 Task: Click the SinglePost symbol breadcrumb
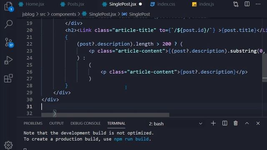tap(139, 14)
